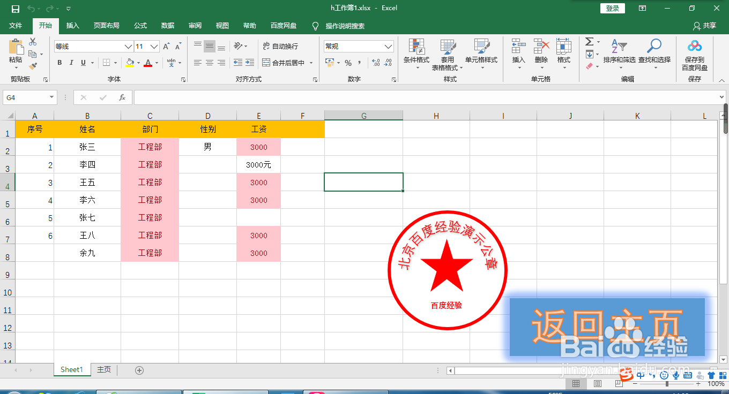Toggle bold formatting

(59, 63)
